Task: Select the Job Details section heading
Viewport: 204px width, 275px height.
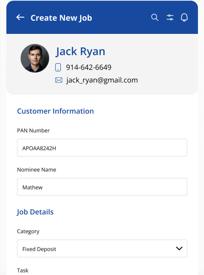Action: click(35, 212)
